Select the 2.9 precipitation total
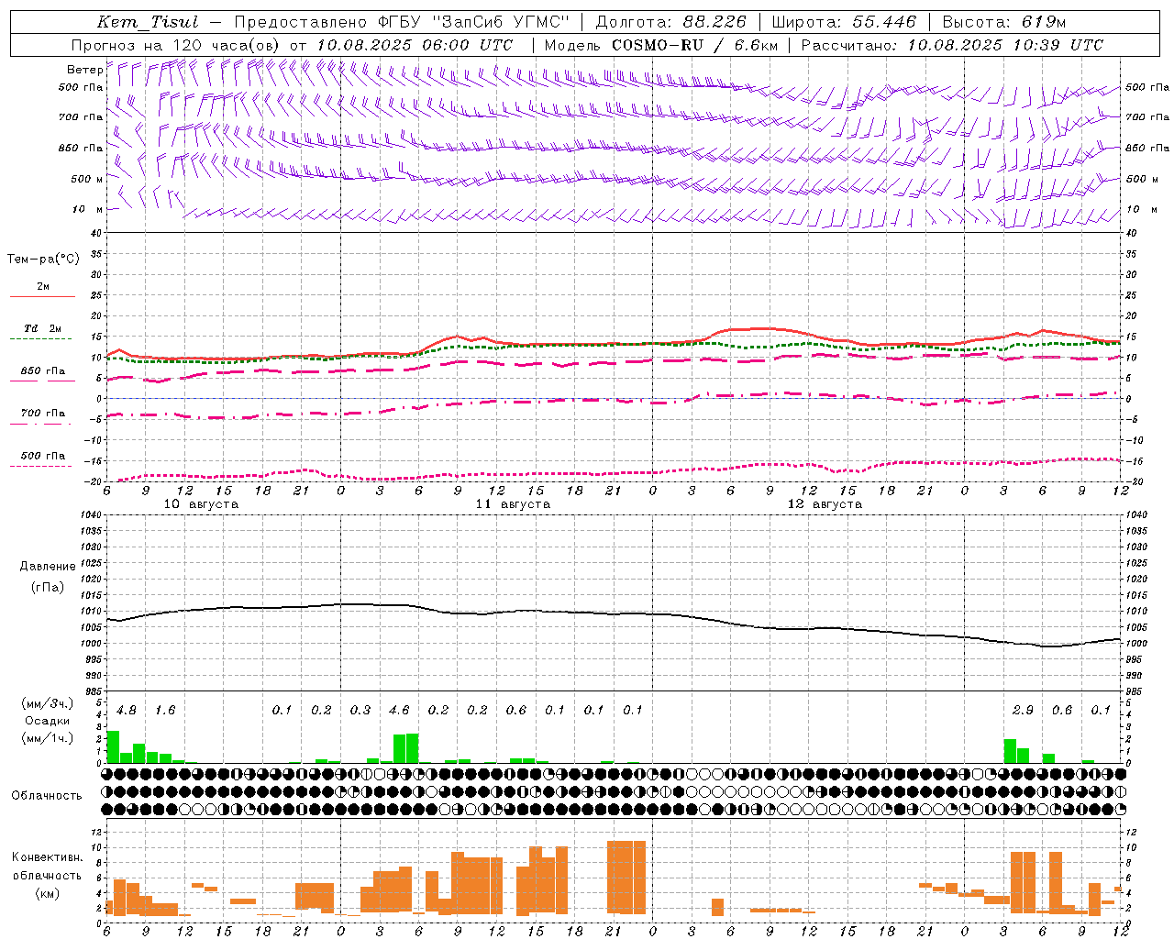 click(1024, 711)
